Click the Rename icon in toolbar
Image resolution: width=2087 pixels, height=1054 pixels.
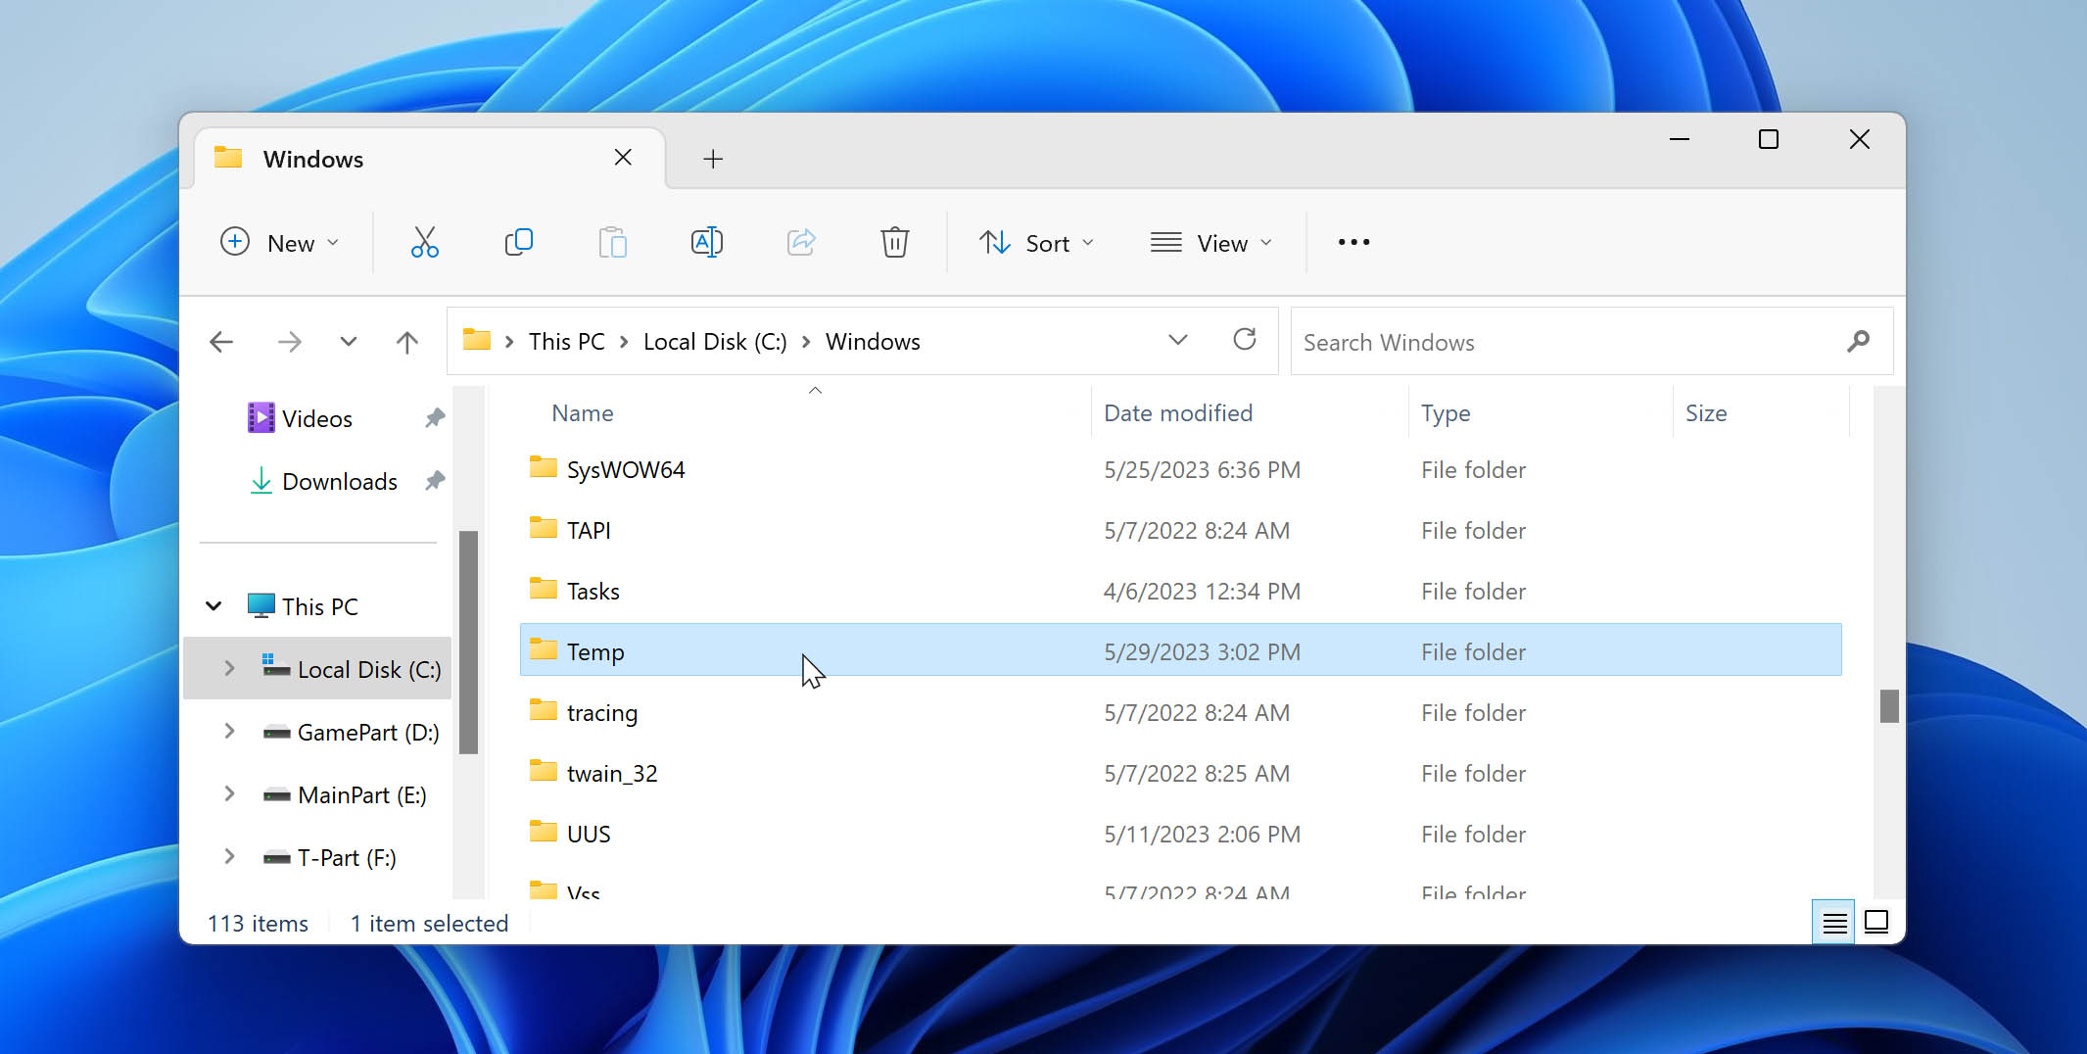706,242
